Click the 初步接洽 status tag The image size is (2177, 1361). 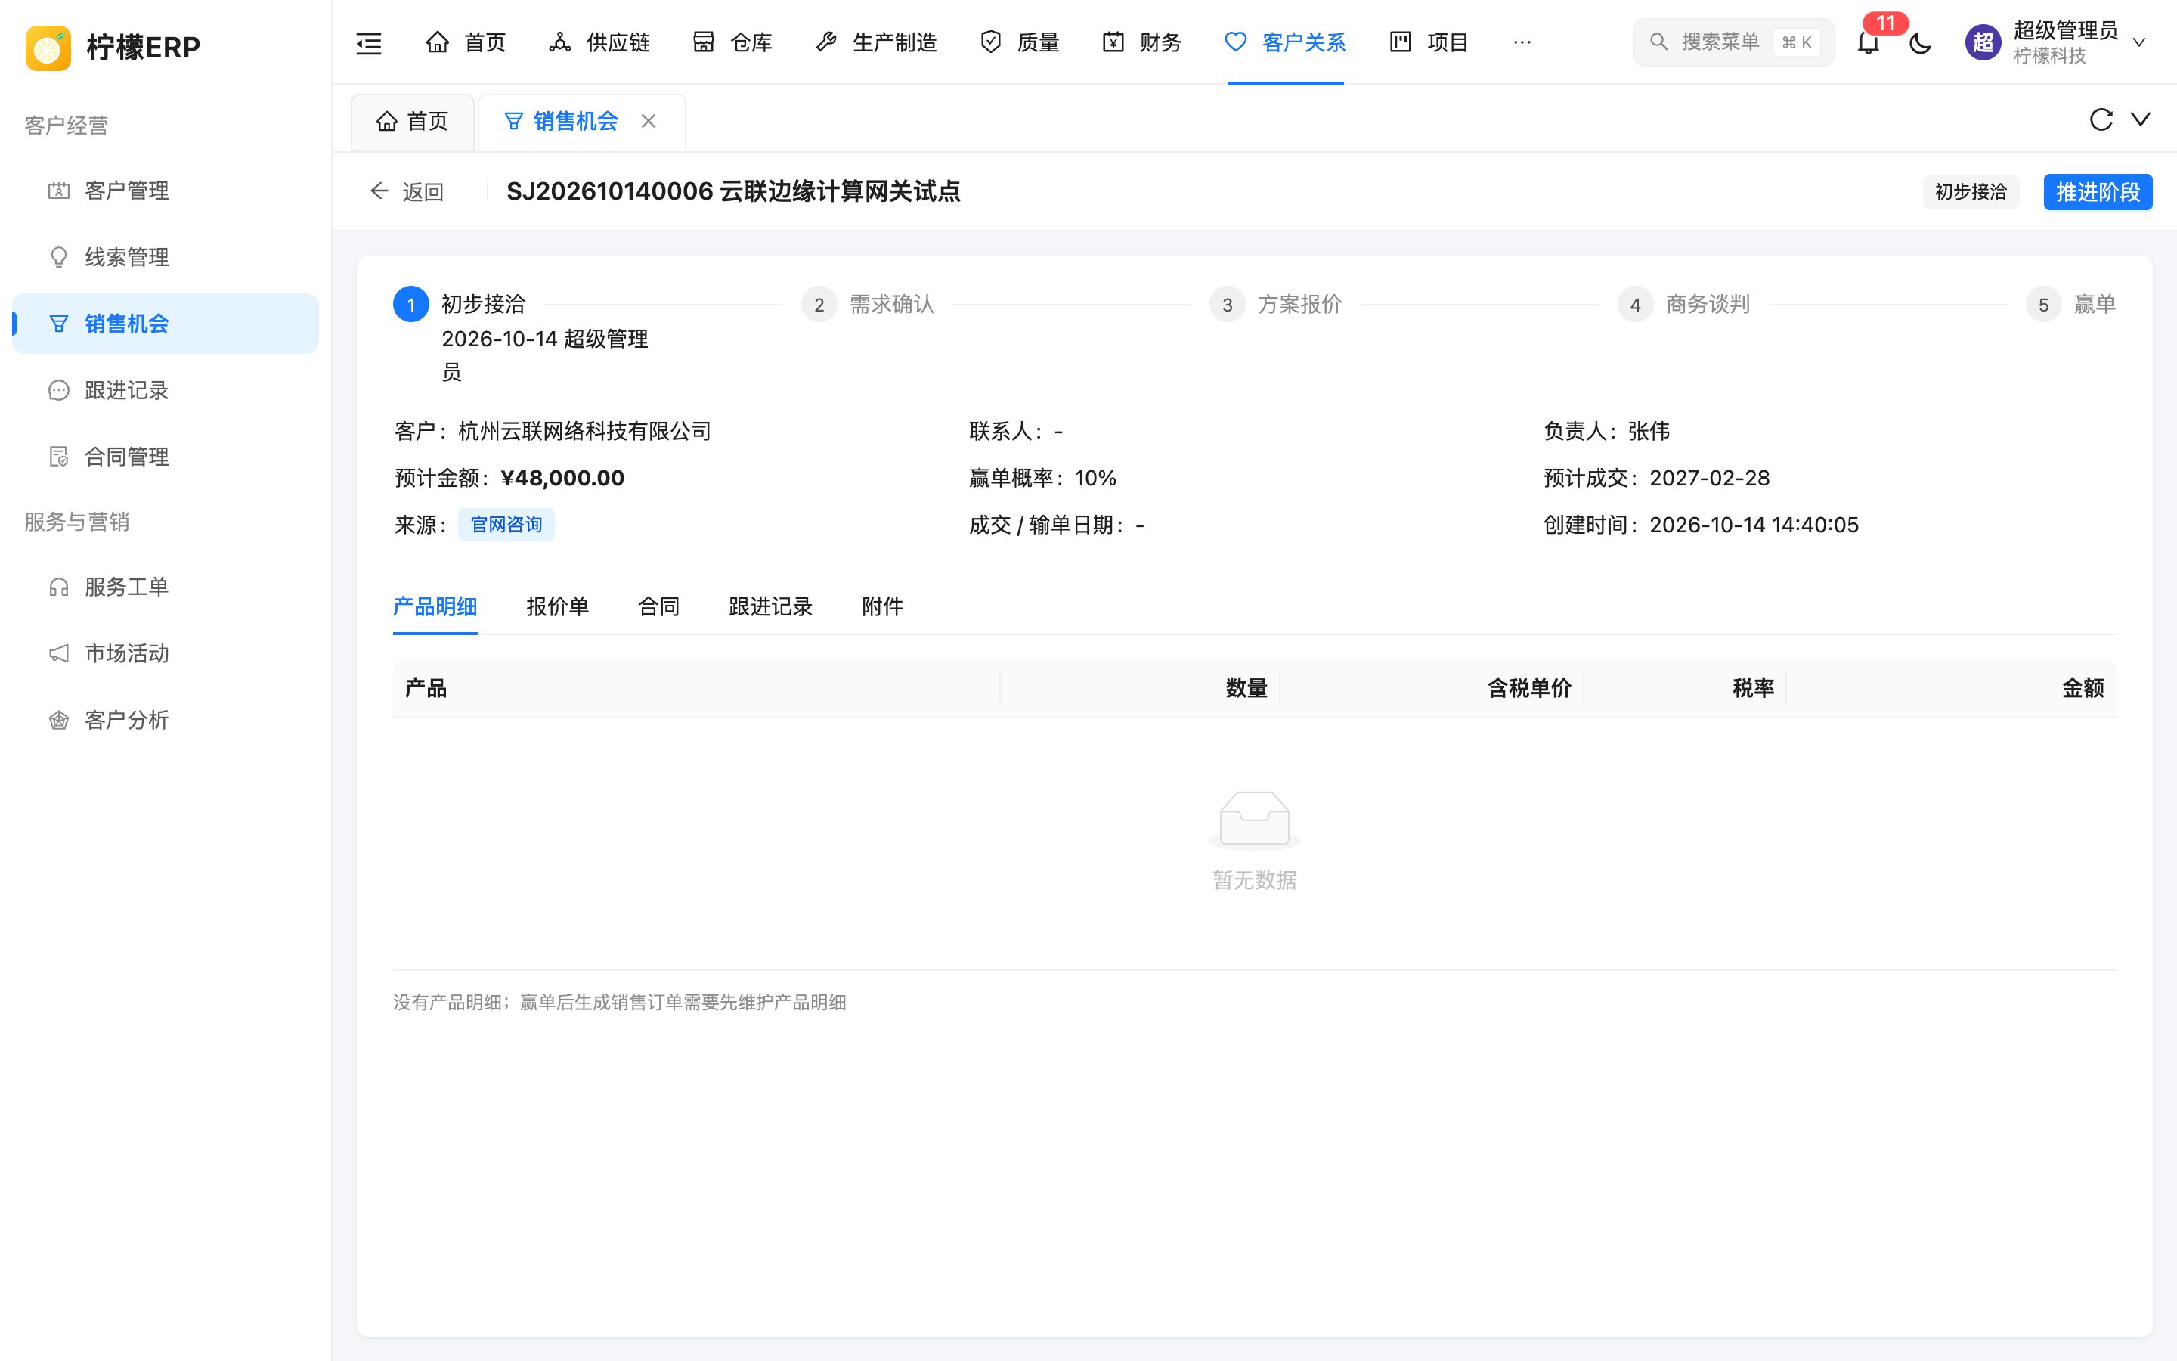pyautogui.click(x=1970, y=192)
